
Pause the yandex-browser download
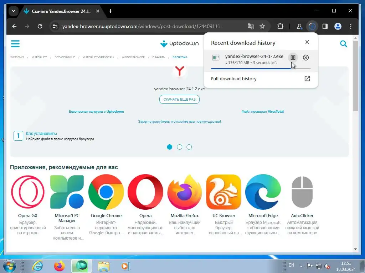coord(293,58)
